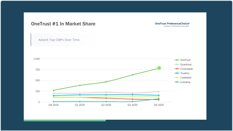Select OneTrust data point at Q2 2020

[x=106, y=82]
